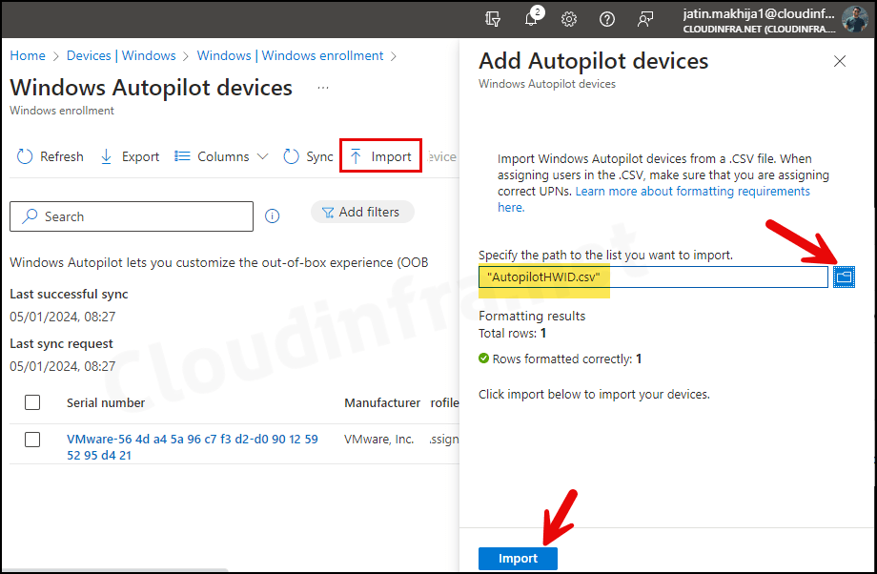Open the file browse icon beside the path field
The height and width of the screenshot is (574, 877).
[x=843, y=277]
